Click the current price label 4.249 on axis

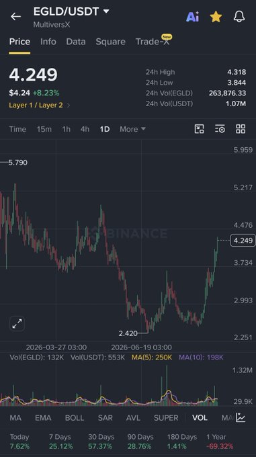point(243,241)
